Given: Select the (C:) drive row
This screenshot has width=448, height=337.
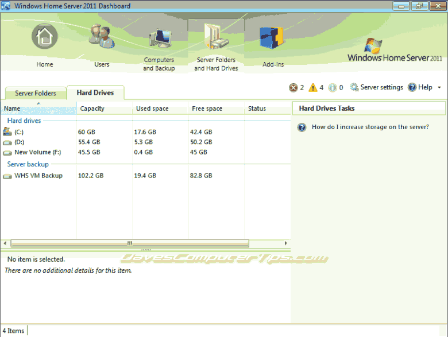Looking at the screenshot, I should coord(146,132).
